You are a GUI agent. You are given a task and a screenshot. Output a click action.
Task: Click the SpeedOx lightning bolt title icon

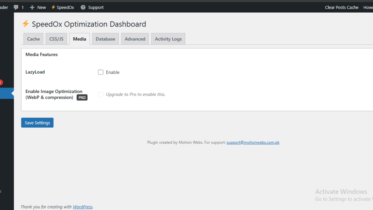(26, 24)
